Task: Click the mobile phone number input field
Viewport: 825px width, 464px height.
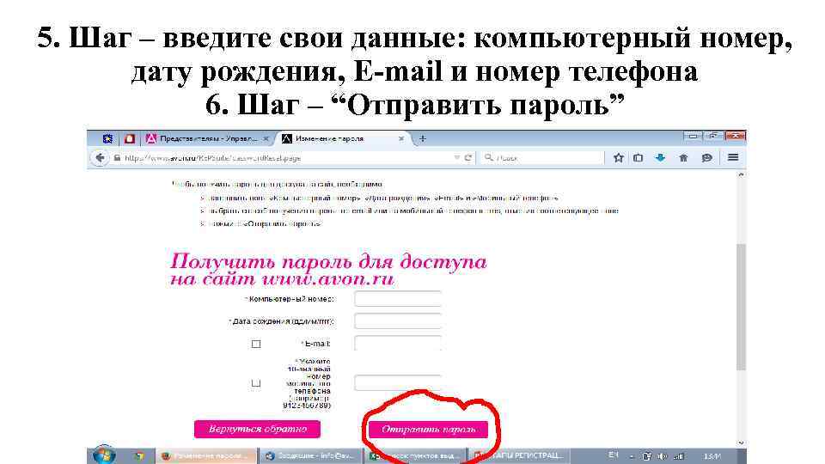Action: (398, 382)
